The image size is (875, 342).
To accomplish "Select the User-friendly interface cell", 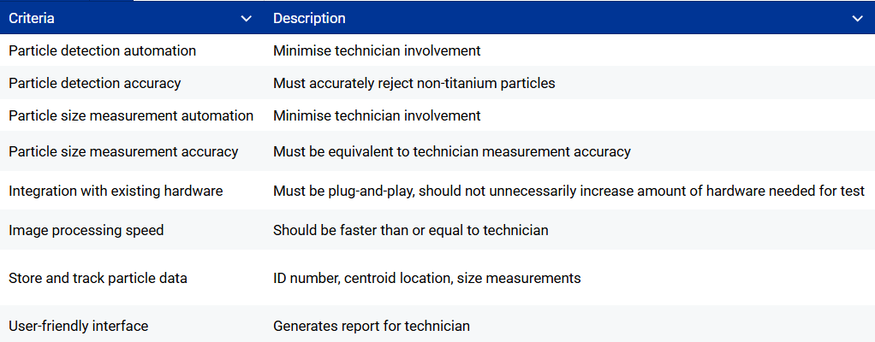I will [79, 326].
